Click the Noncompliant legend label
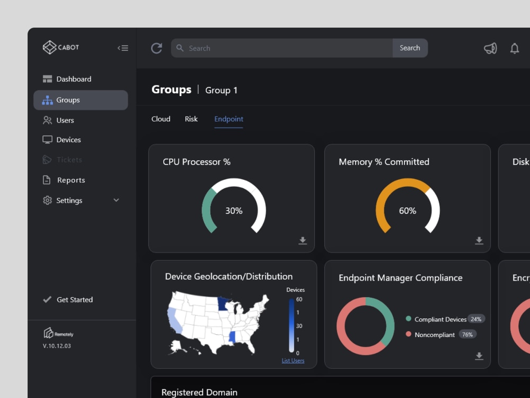Screen dimensions: 530x398 435,335
